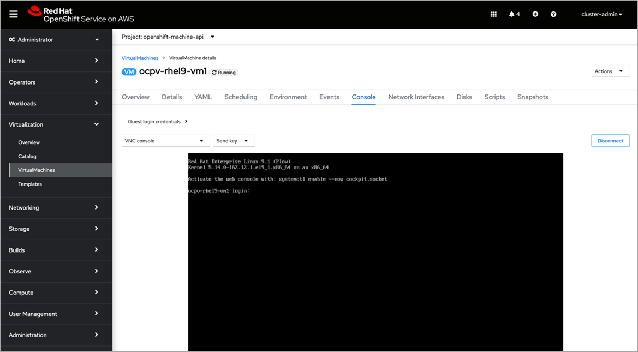Open the application launcher grid icon
Viewport: 638px width, 352px height.
click(493, 14)
